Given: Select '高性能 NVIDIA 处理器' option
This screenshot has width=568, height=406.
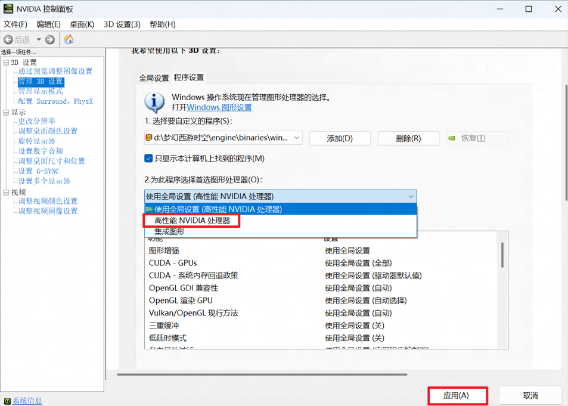Looking at the screenshot, I should click(280, 221).
